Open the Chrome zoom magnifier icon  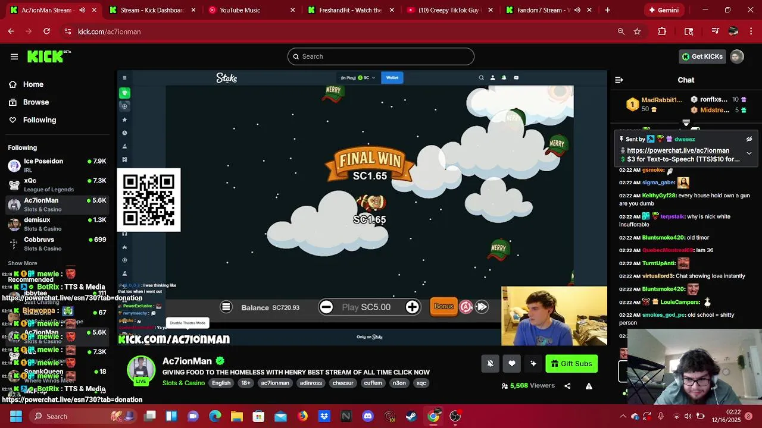[621, 32]
